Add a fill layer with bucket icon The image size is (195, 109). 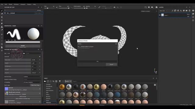(181, 11)
